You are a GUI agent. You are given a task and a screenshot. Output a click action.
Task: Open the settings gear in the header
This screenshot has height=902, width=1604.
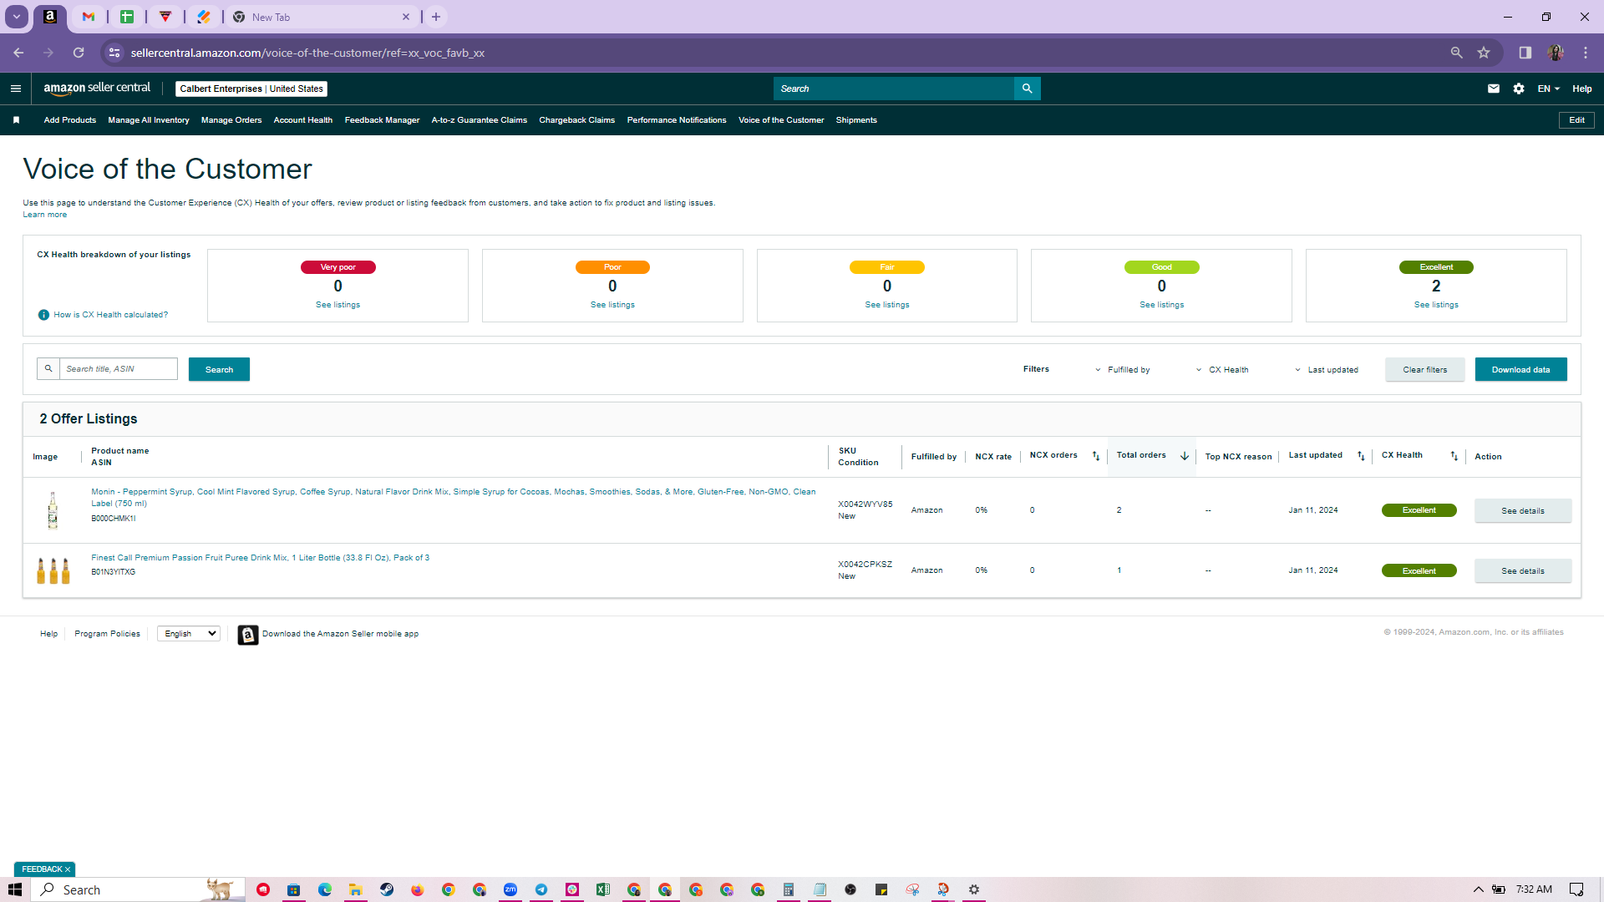(x=1519, y=89)
